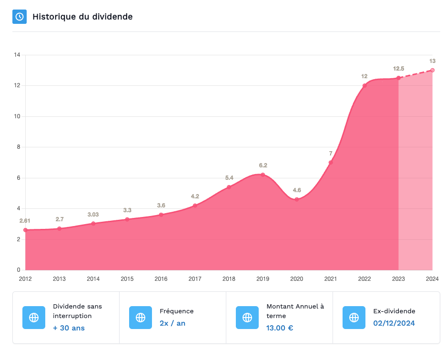Click the globe icon for Montant Annuel à terme
445x350 pixels.
click(247, 318)
